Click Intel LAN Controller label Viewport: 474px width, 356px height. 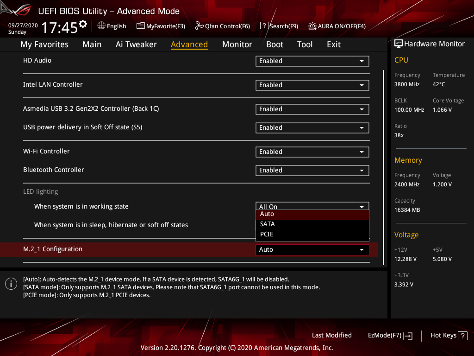coord(53,84)
